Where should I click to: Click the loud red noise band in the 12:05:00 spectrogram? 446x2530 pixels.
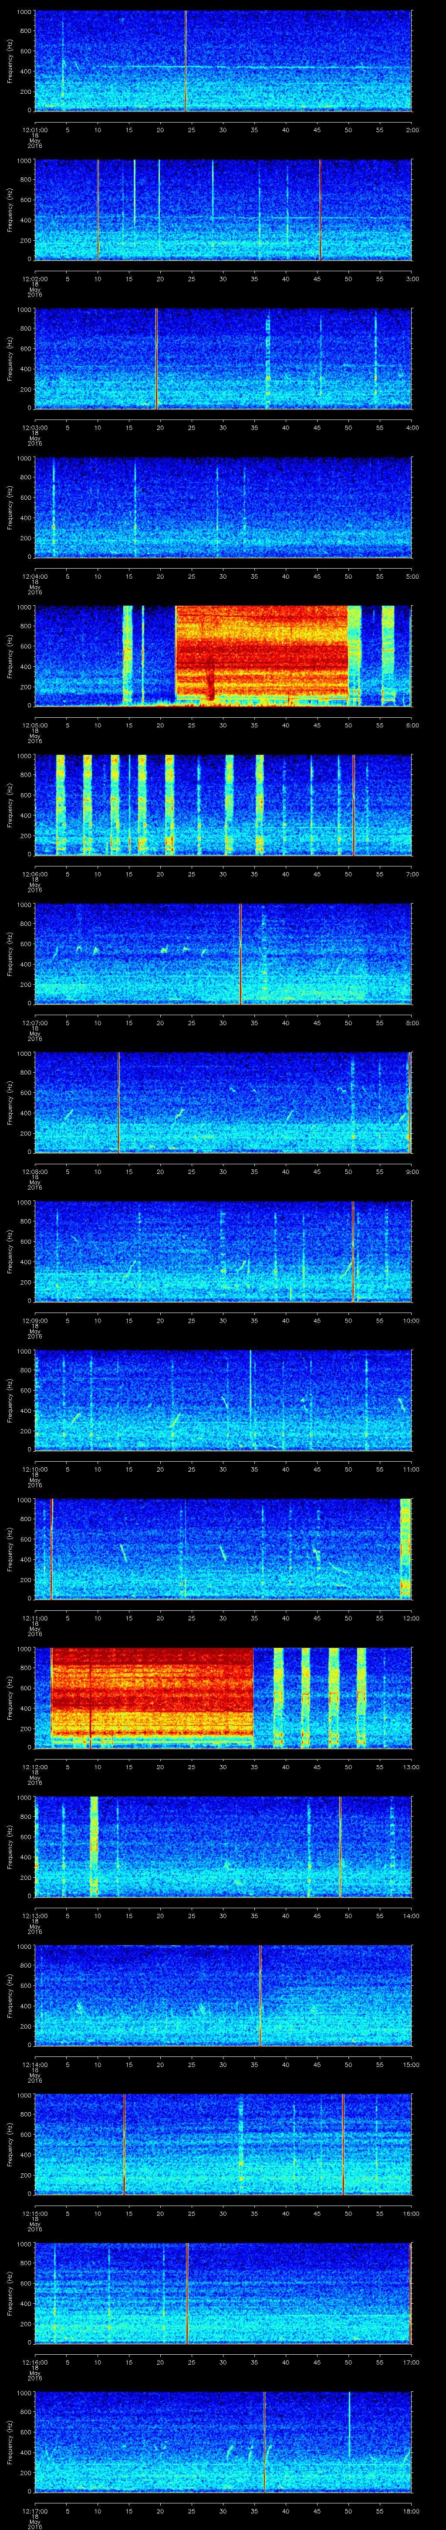coord(262,652)
